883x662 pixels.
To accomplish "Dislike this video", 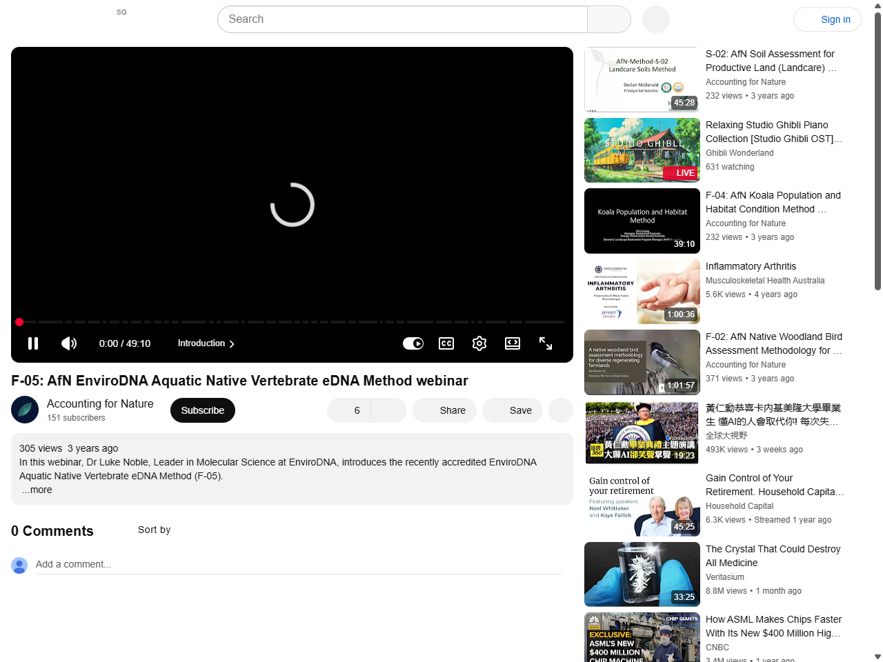I will pyautogui.click(x=389, y=410).
